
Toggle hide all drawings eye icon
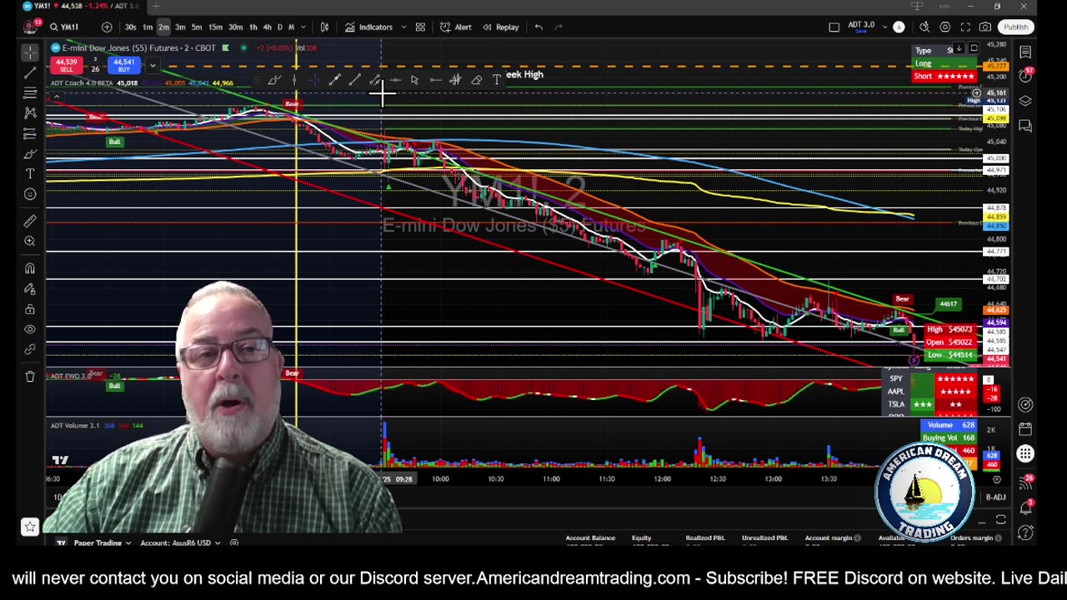click(30, 329)
